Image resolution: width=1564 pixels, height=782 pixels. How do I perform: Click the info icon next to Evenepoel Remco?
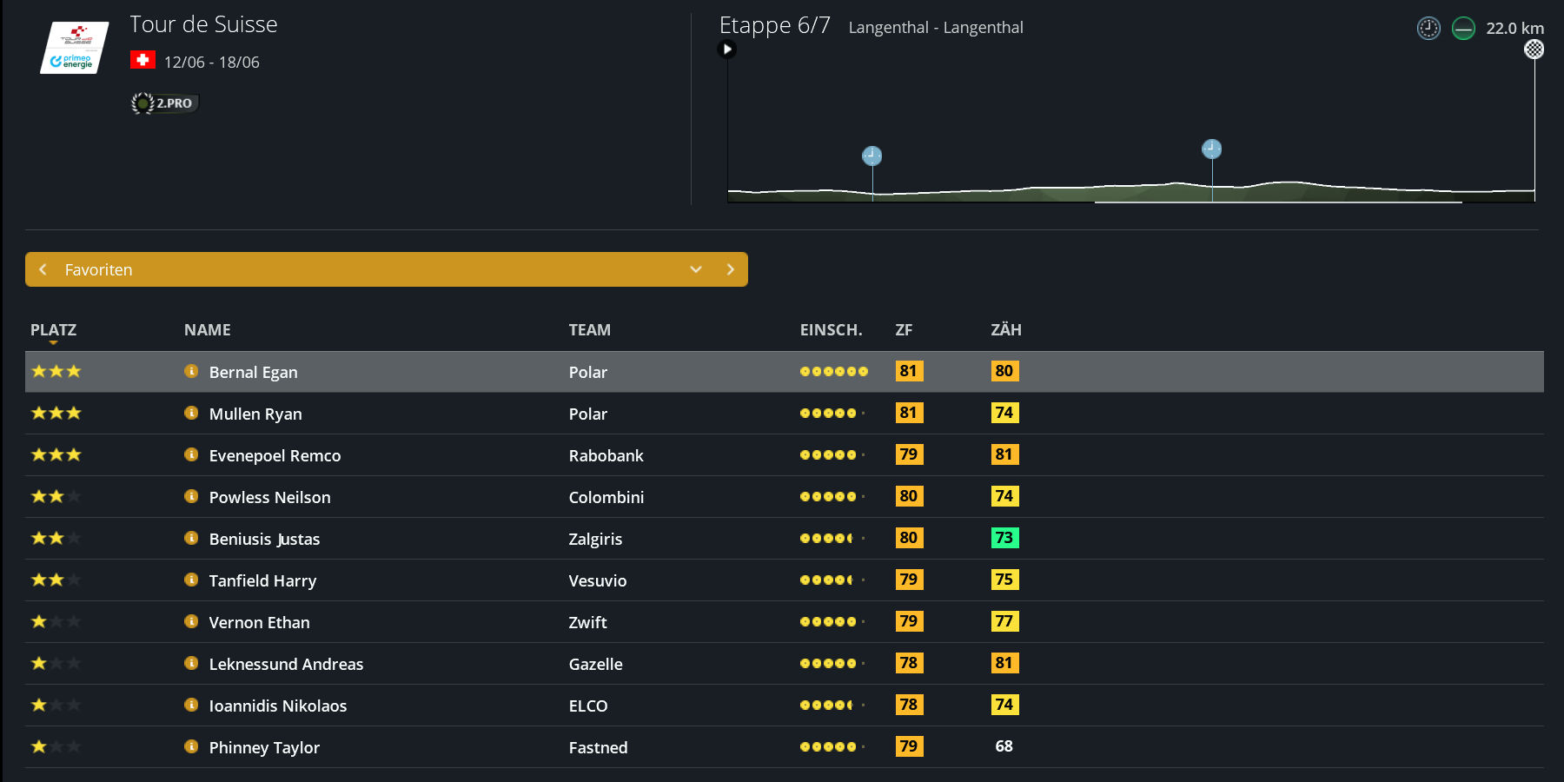pos(191,454)
